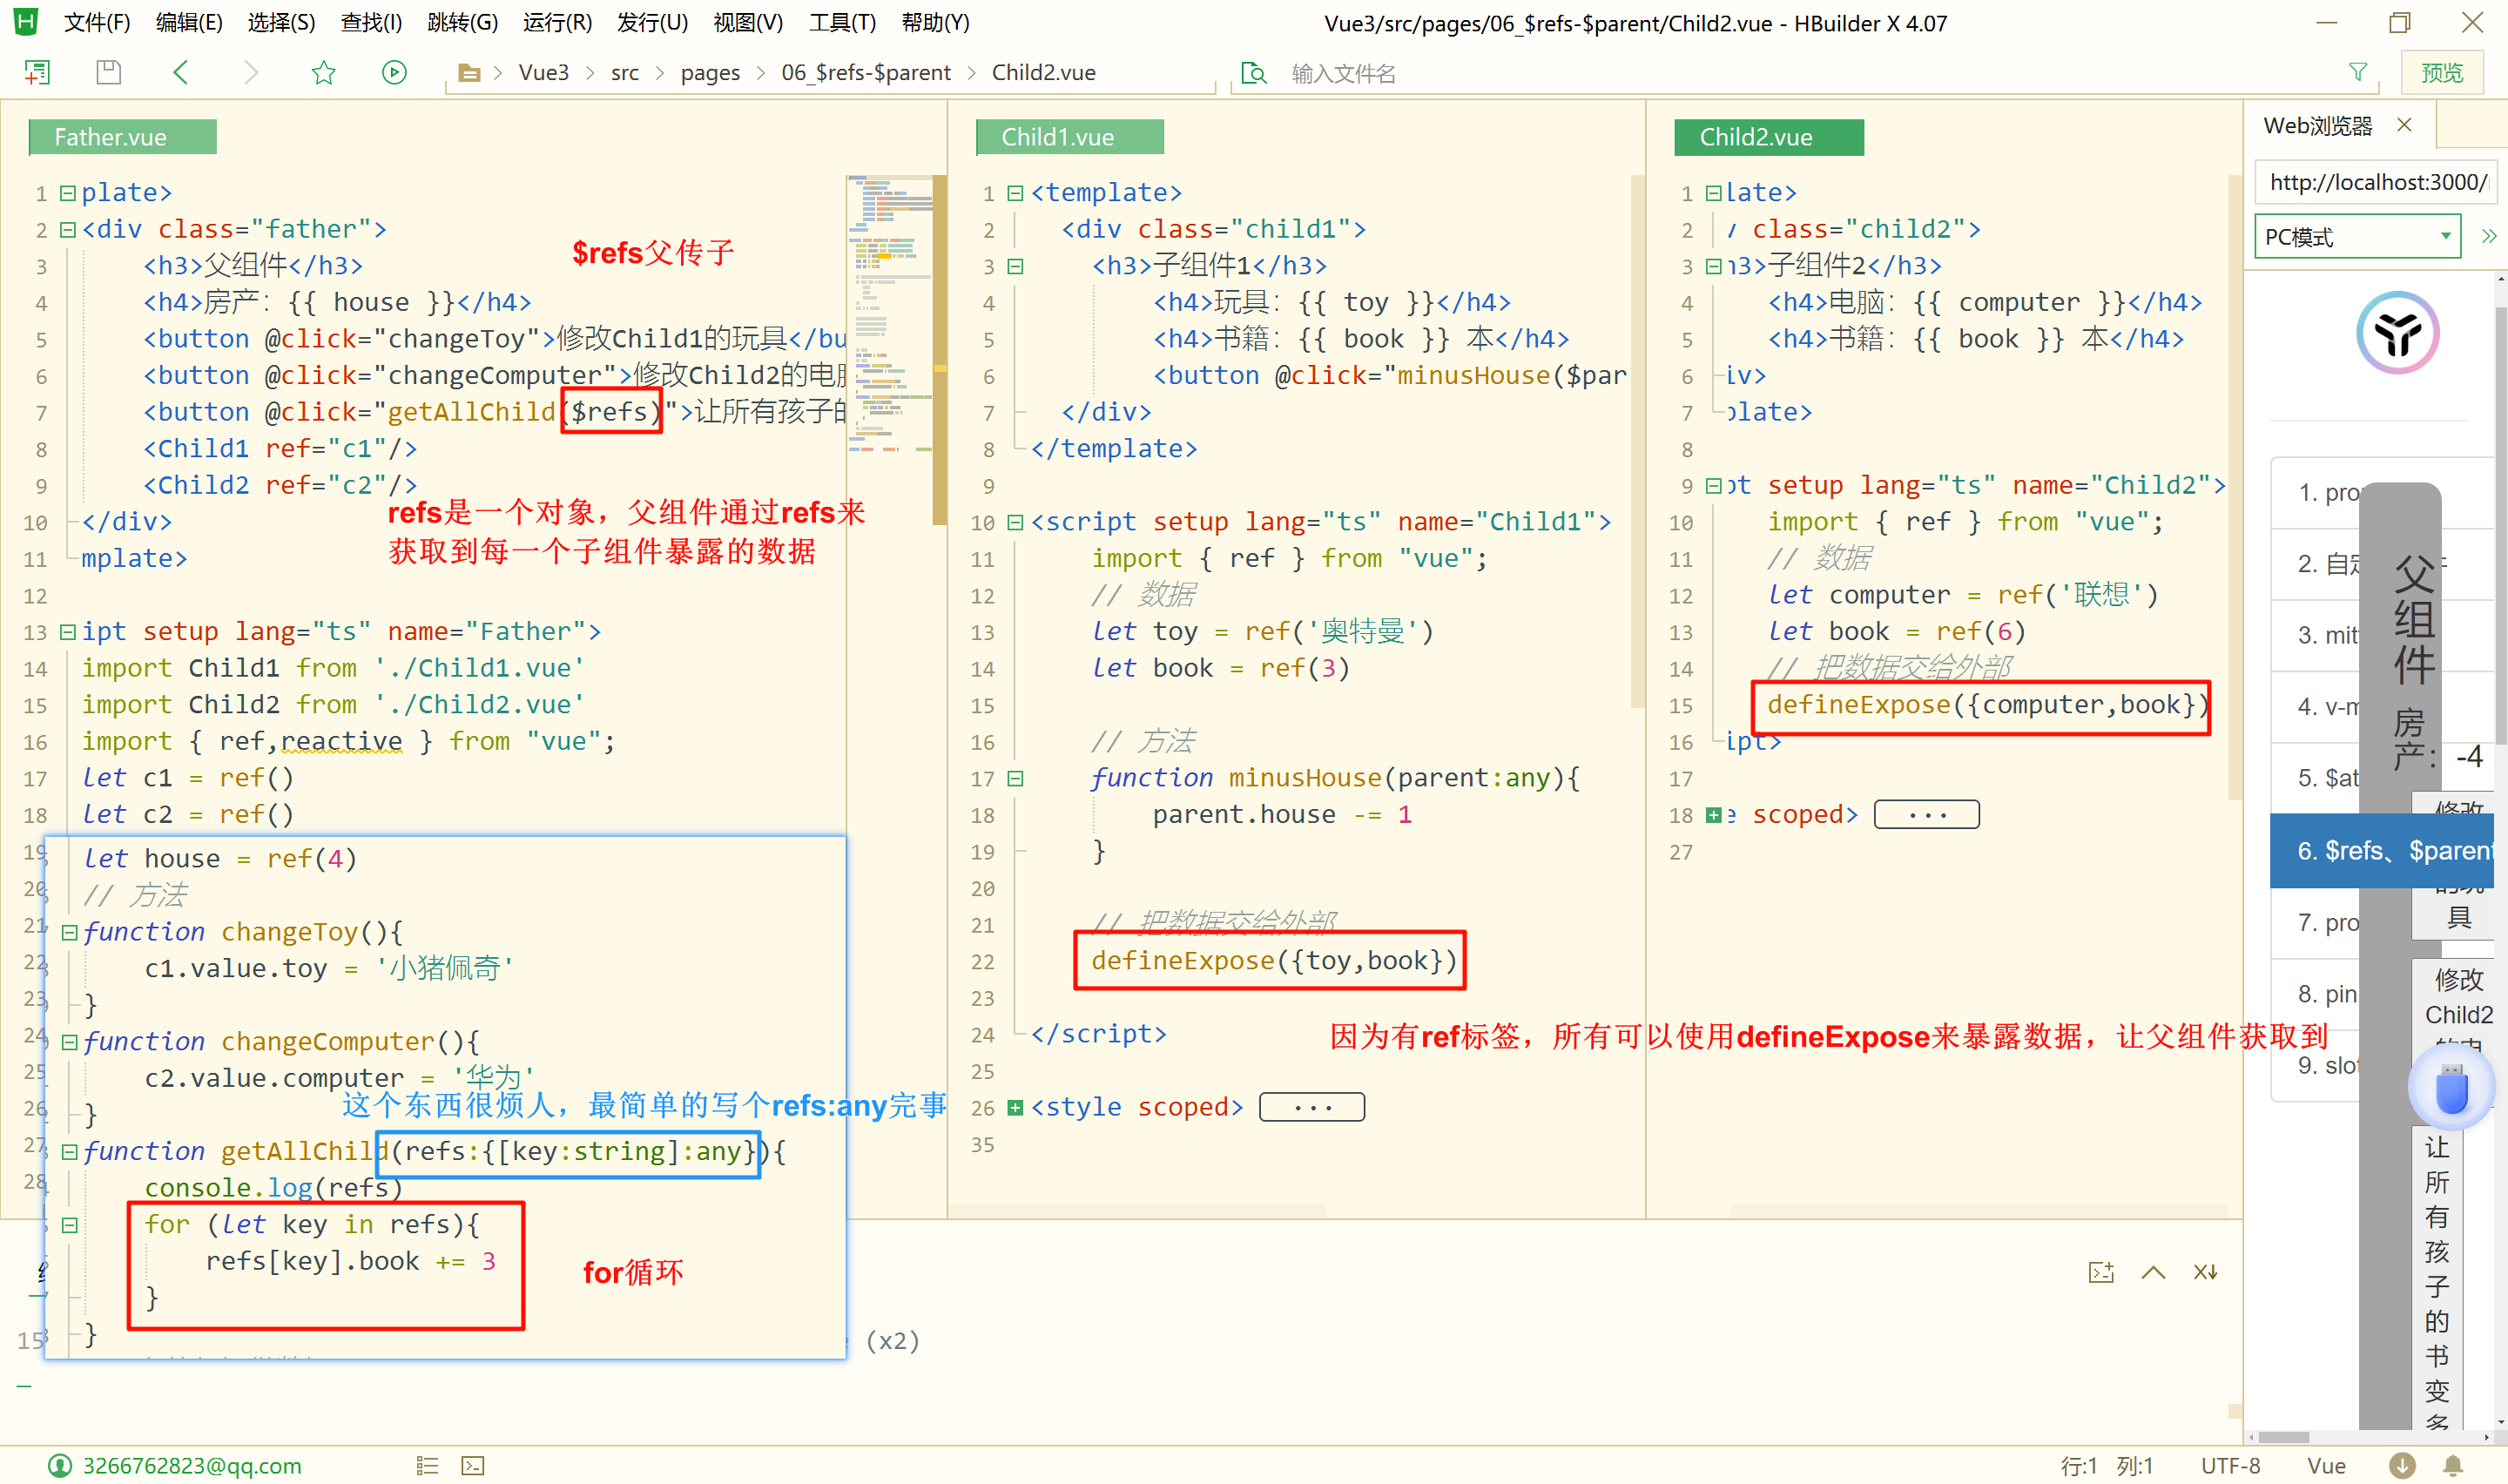Collapse the changeToy function fold marker

[x=69, y=932]
